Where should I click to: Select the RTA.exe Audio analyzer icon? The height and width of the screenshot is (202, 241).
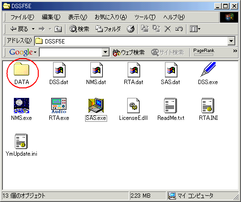tap(59, 106)
